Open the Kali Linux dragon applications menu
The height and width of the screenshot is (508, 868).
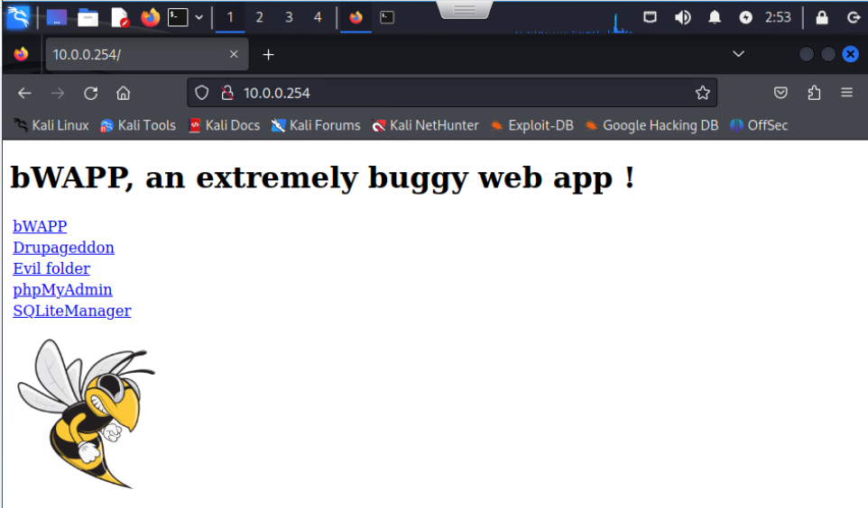[18, 17]
